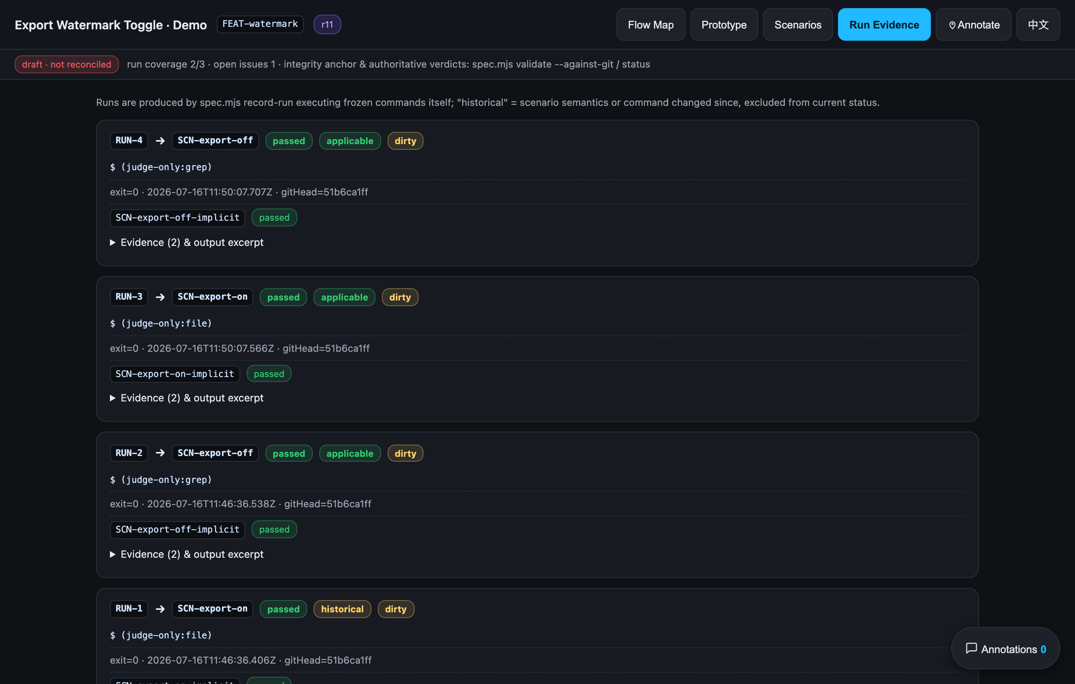Click the draft · not reconciled badge
The width and height of the screenshot is (1075, 684).
pyautogui.click(x=66, y=64)
